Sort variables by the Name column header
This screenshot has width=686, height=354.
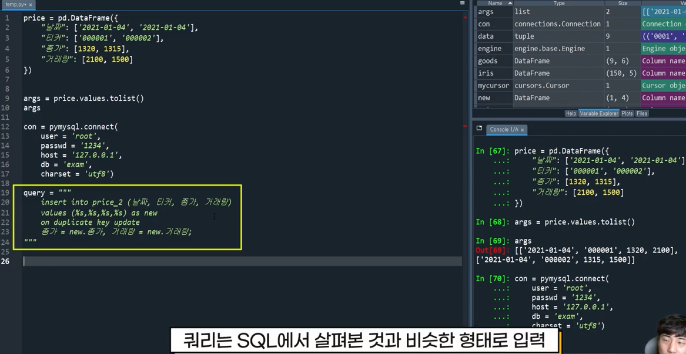click(x=495, y=3)
